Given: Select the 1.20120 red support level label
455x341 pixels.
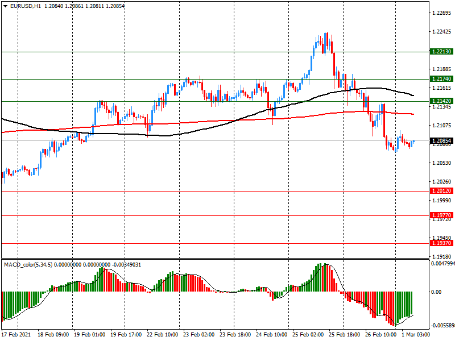Looking at the screenshot, I should pyautogui.click(x=442, y=191).
